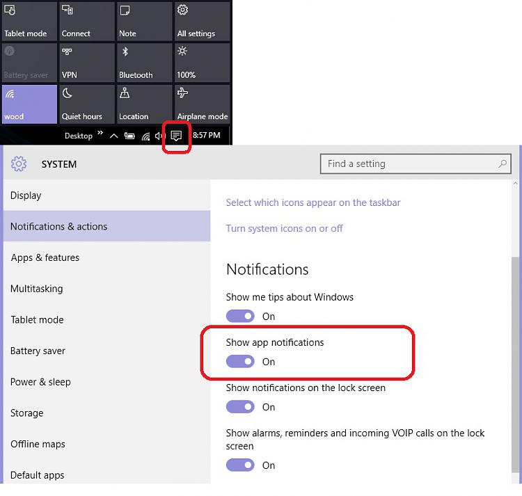522x496 pixels.
Task: Click the SYSTEM header title
Action: (59, 164)
